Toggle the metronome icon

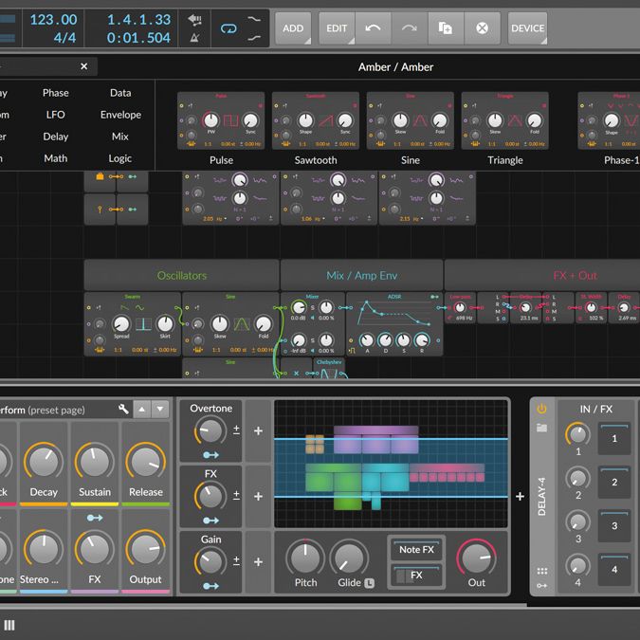(194, 38)
